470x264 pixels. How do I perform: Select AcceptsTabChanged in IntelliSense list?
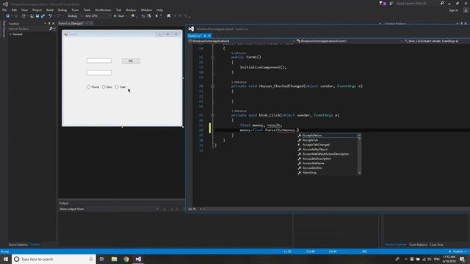coord(327,144)
